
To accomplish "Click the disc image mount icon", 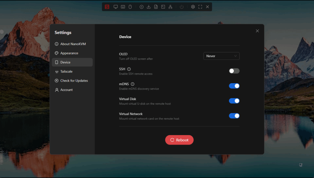I will [x=141, y=7].
